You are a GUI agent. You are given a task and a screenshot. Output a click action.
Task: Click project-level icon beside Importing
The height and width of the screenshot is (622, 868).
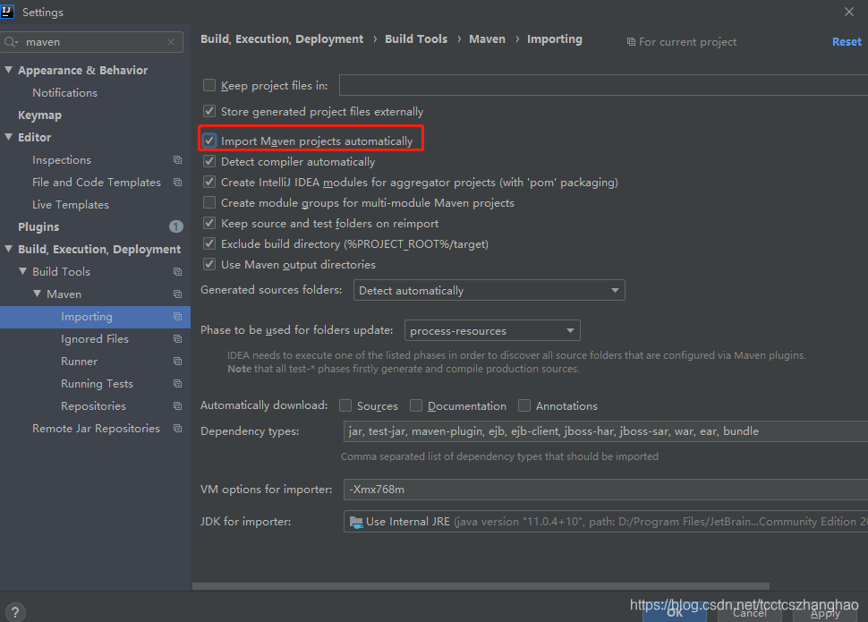coord(178,317)
